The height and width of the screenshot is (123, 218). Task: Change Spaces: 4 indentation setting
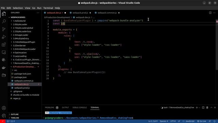click(x=164, y=121)
